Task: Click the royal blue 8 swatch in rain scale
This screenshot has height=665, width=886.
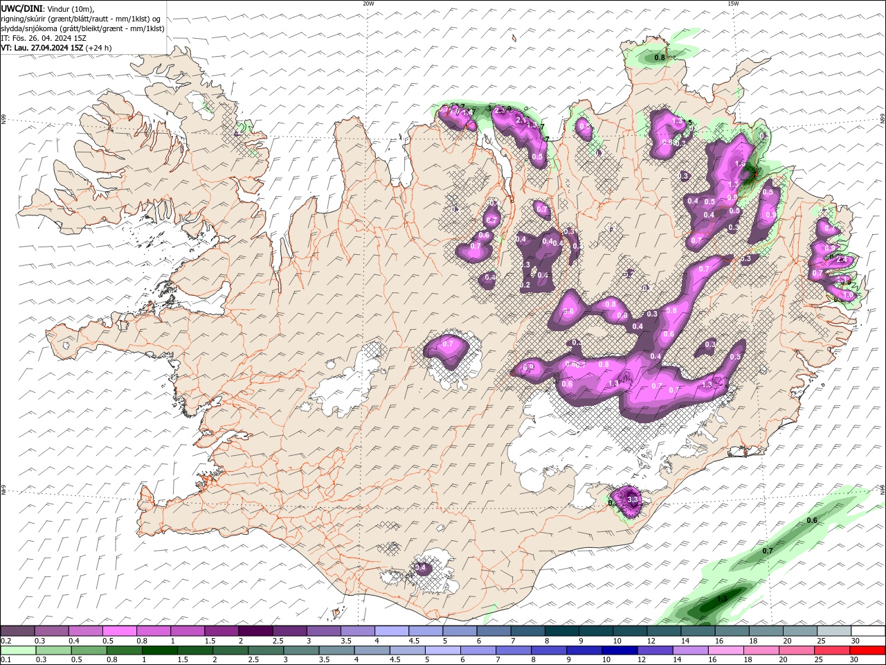Action: pyautogui.click(x=549, y=650)
